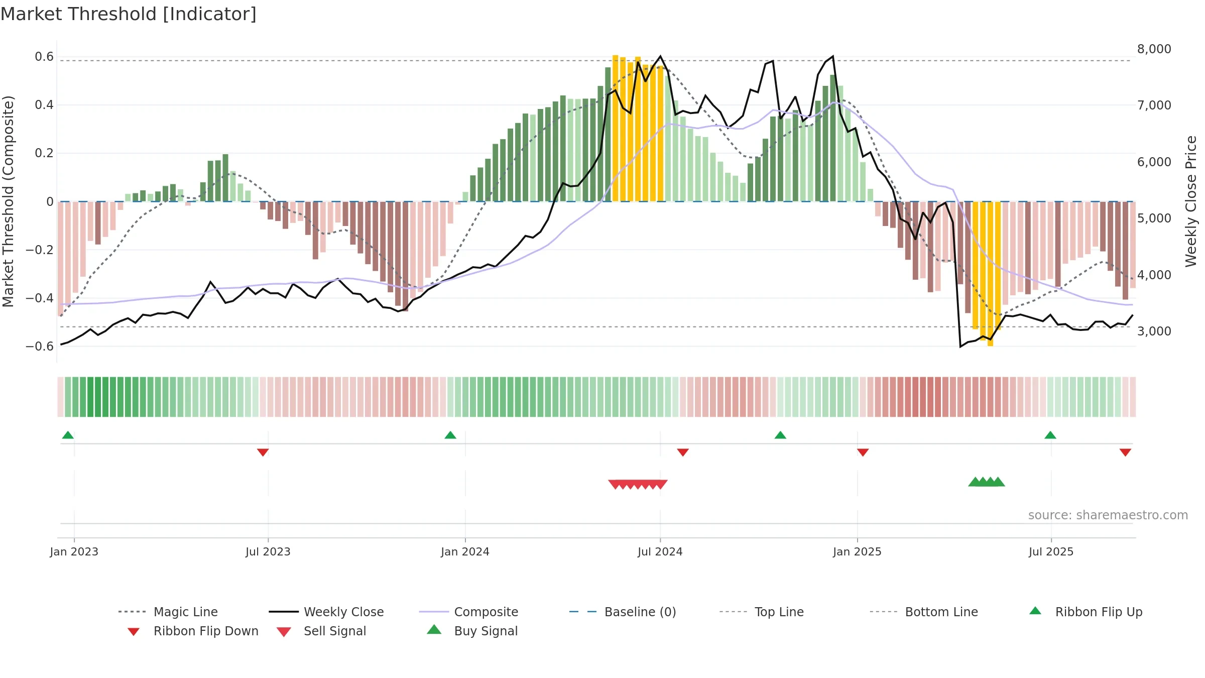Click the lowest yellow bar in spring 2025
The image size is (1205, 678).
pyautogui.click(x=990, y=274)
